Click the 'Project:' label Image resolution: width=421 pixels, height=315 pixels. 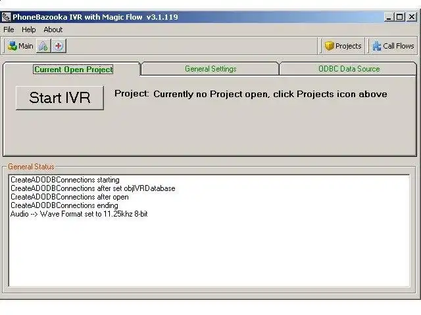tap(132, 93)
